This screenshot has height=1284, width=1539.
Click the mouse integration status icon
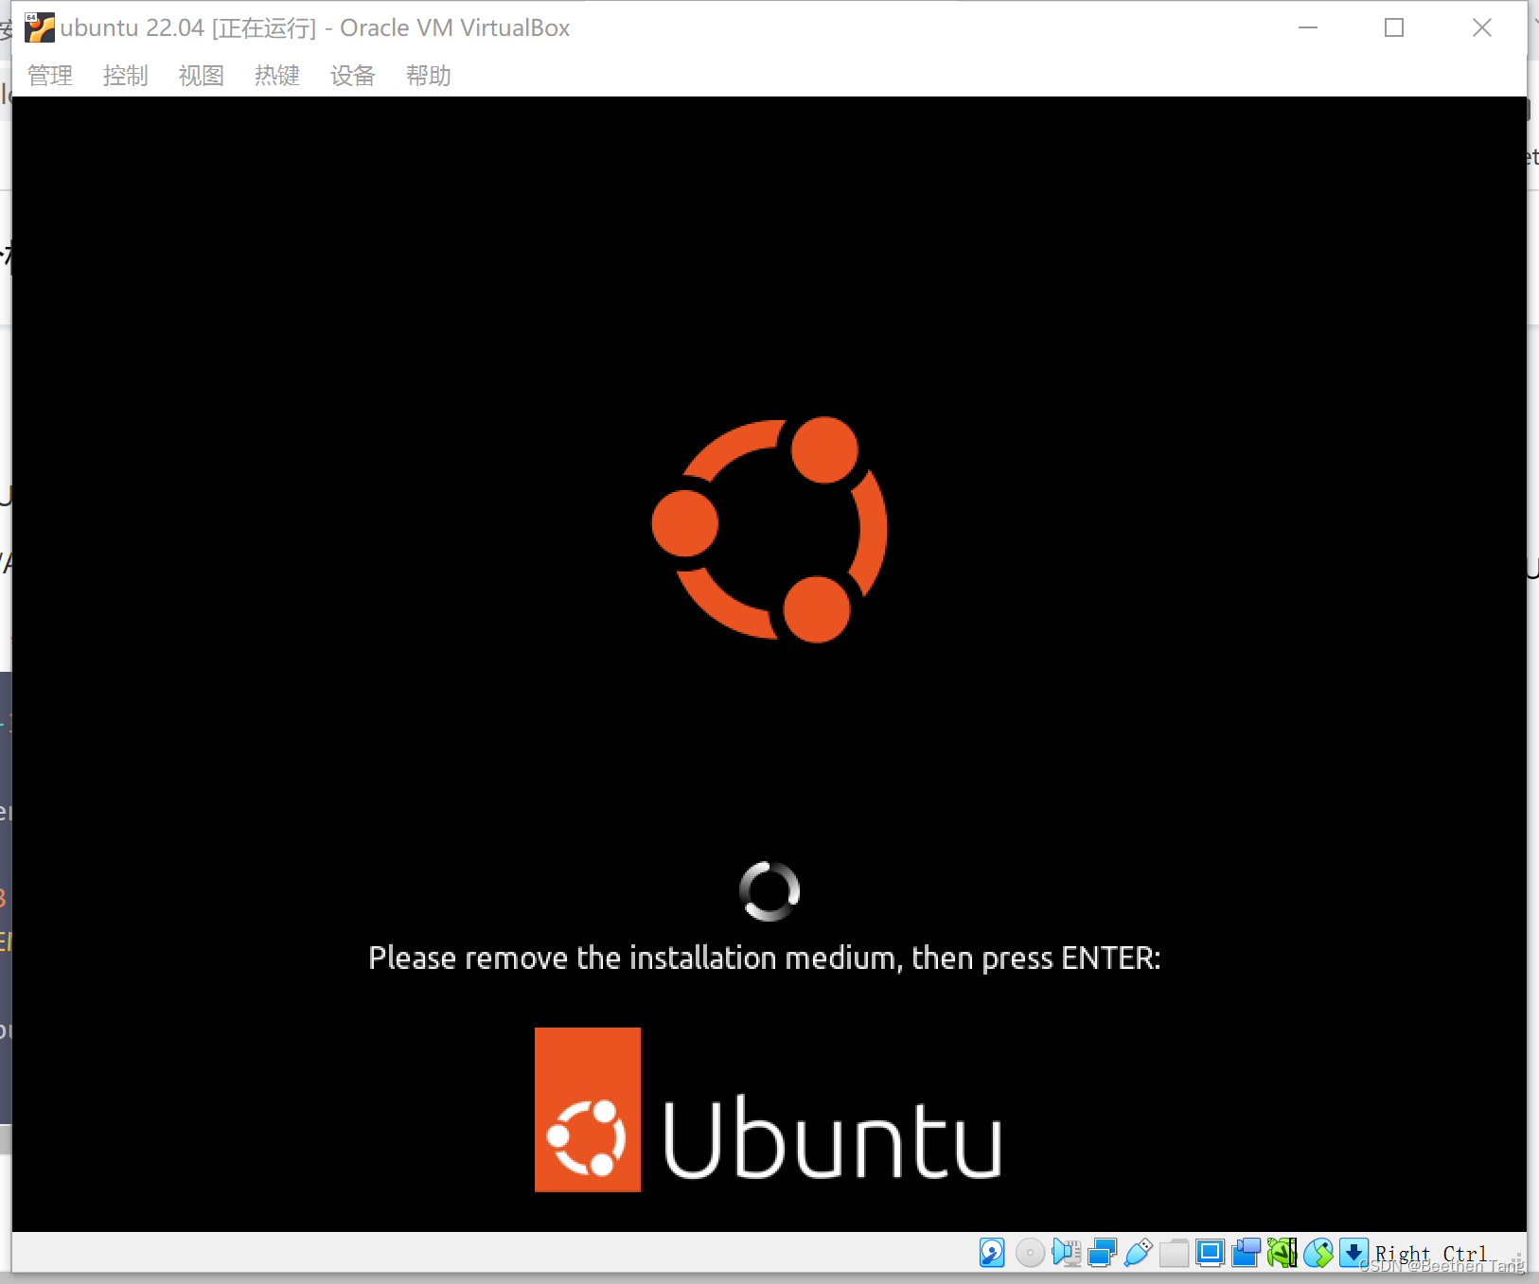[1318, 1253]
